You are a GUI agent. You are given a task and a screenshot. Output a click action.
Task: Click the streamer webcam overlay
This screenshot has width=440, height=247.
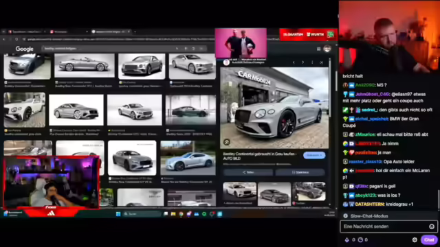52,183
